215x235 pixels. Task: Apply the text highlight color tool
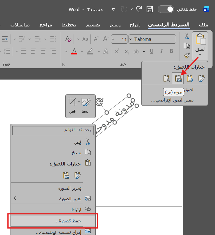click(x=90, y=51)
